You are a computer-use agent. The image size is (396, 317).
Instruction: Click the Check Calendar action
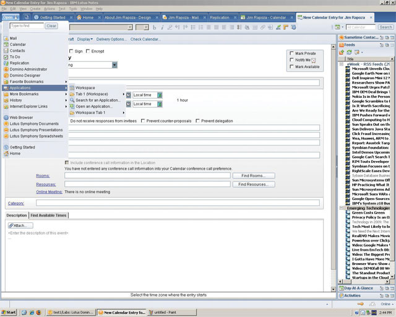point(145,40)
